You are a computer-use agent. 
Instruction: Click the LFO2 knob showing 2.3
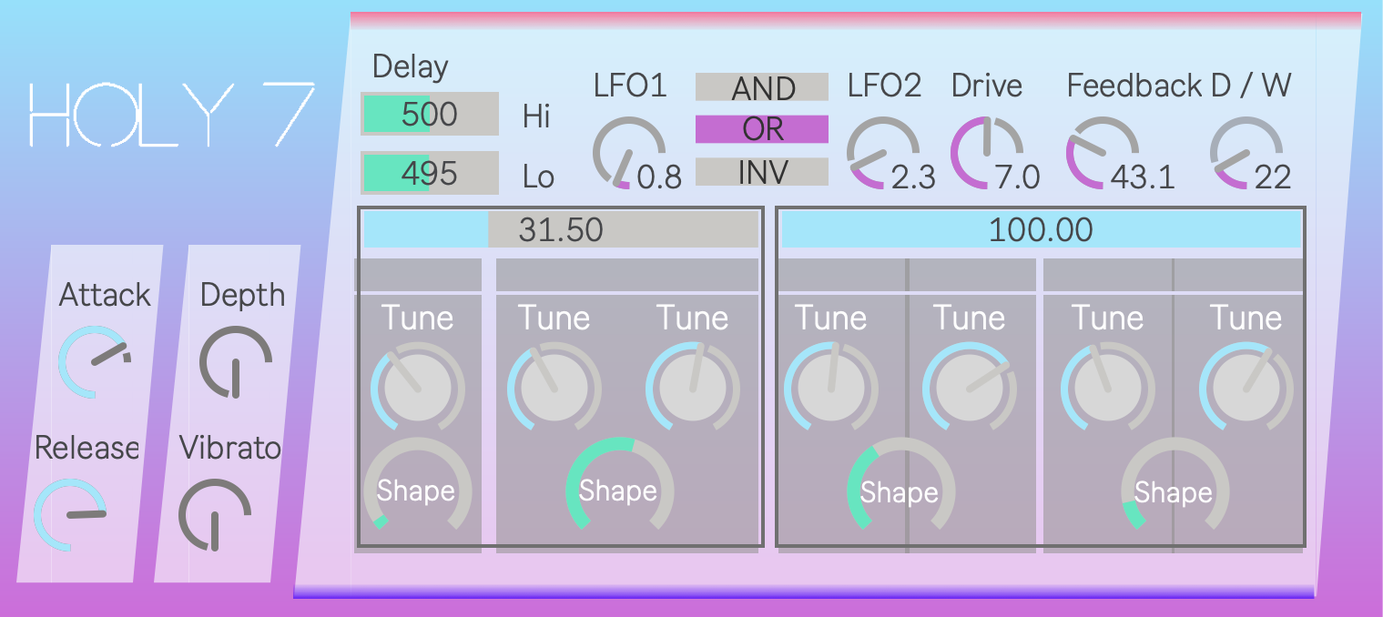click(x=883, y=153)
